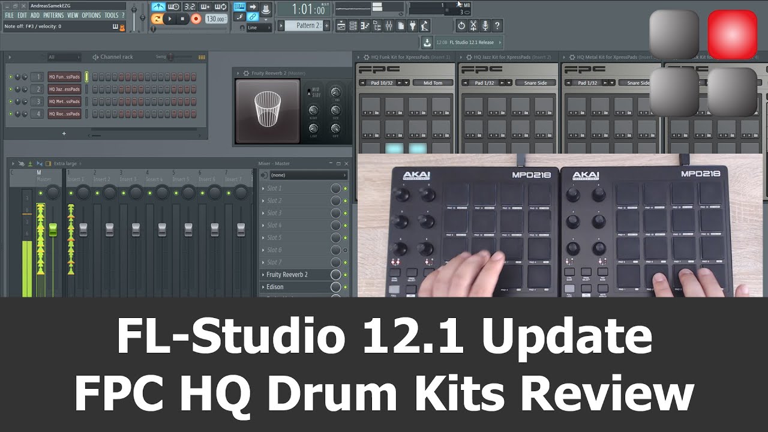Expand the Fruity Reeverb 2 slot menu
The image size is (768, 432).
click(x=263, y=274)
